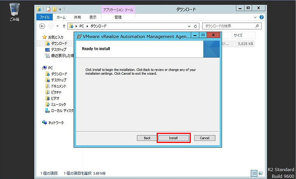The image size is (296, 179).
Task: Click ダウンロード in the address bar path
Action: click(99, 26)
